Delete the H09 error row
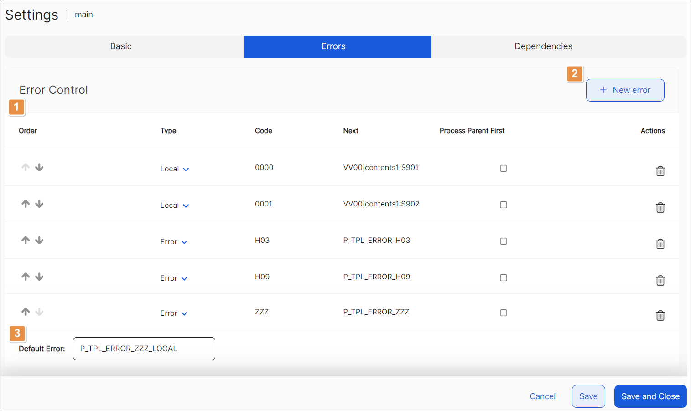691x411 pixels. pos(660,280)
